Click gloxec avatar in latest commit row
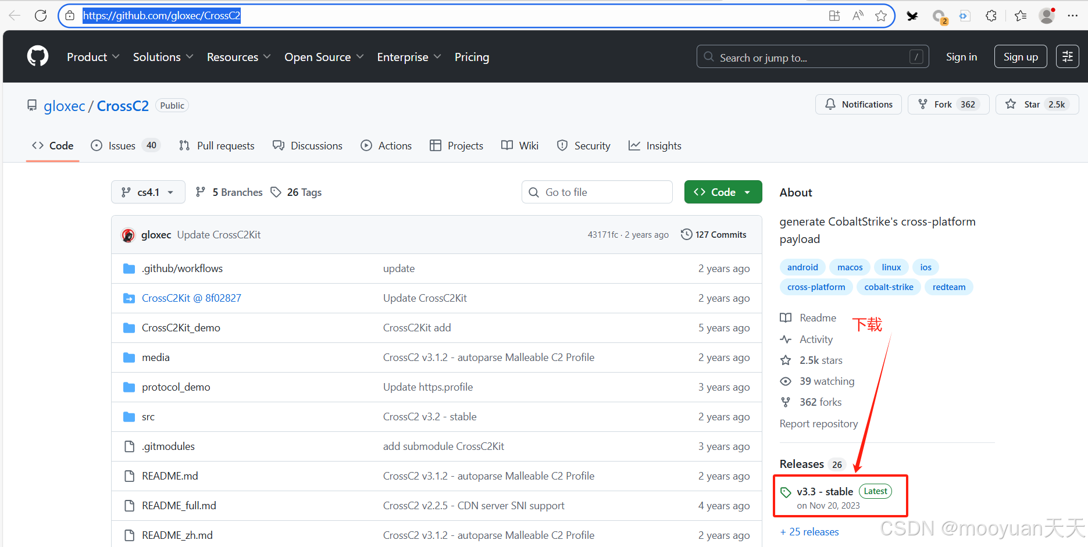The height and width of the screenshot is (547, 1088). pos(128,235)
